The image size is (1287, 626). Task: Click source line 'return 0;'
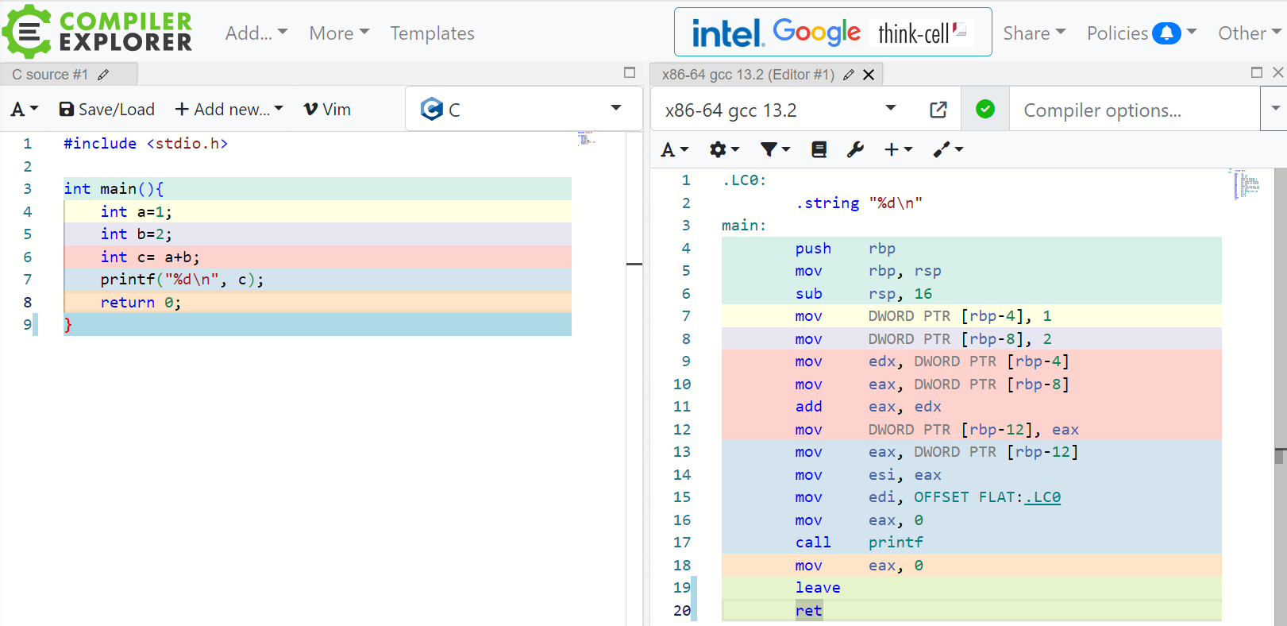click(x=141, y=303)
